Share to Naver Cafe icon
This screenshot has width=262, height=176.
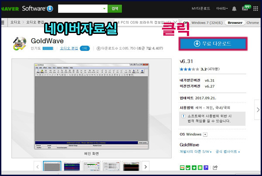188,167
